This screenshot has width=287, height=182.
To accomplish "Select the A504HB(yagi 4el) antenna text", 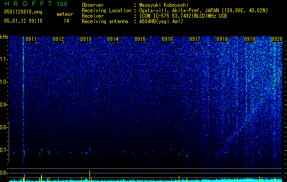I will click(161, 21).
